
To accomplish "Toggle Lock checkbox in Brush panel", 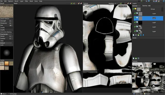I will (10, 45).
